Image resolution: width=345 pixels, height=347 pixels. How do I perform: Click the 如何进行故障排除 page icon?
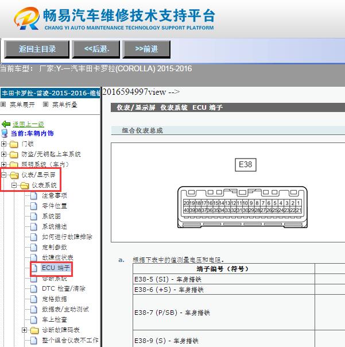tap(34, 237)
